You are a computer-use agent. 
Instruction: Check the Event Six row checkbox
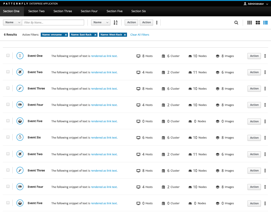tap(8, 137)
